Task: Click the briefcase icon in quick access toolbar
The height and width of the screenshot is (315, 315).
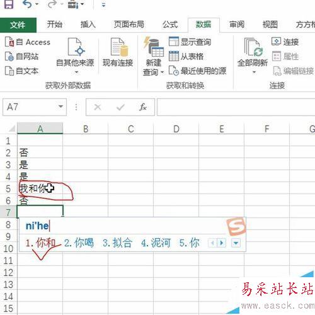Action: pyautogui.click(x=73, y=4)
